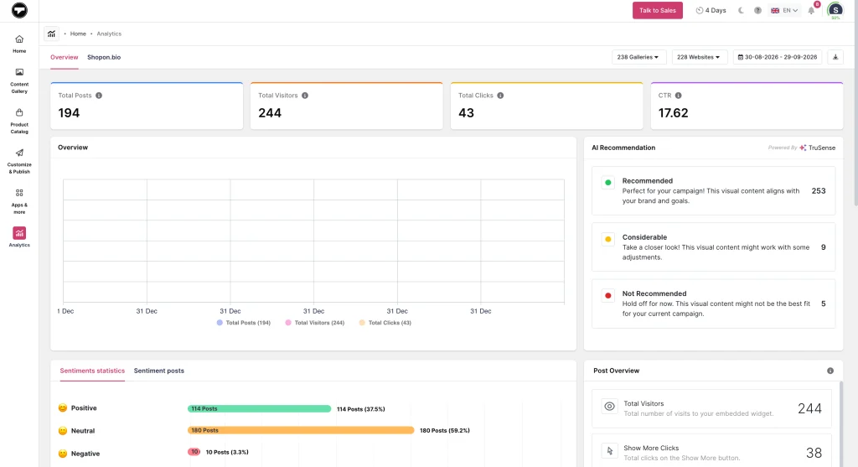The height and width of the screenshot is (467, 858).
Task: Click the eye icon beside Total Visitors
Action: (609, 407)
